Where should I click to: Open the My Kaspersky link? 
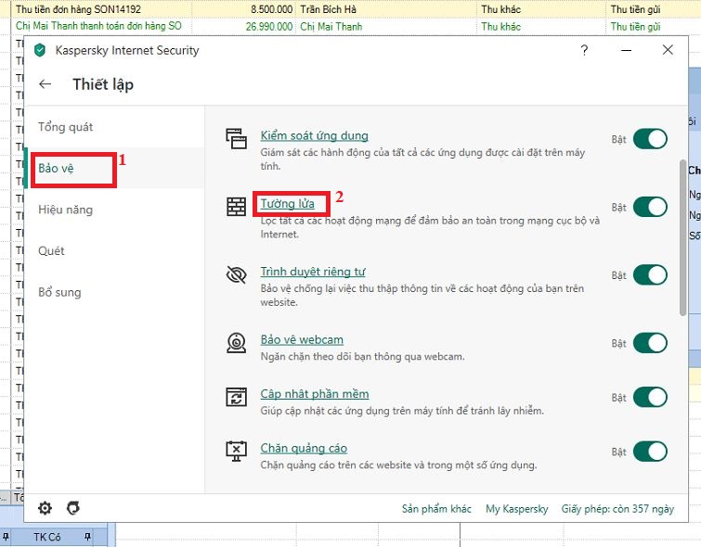[517, 509]
